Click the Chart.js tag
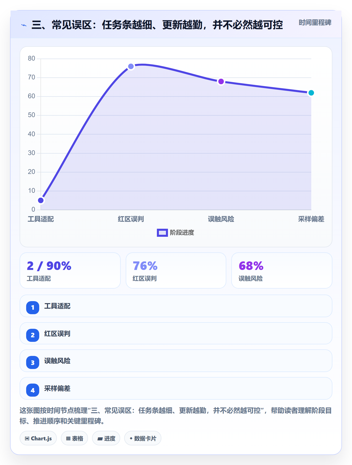Viewport: 352px width, 465px height. point(38,438)
